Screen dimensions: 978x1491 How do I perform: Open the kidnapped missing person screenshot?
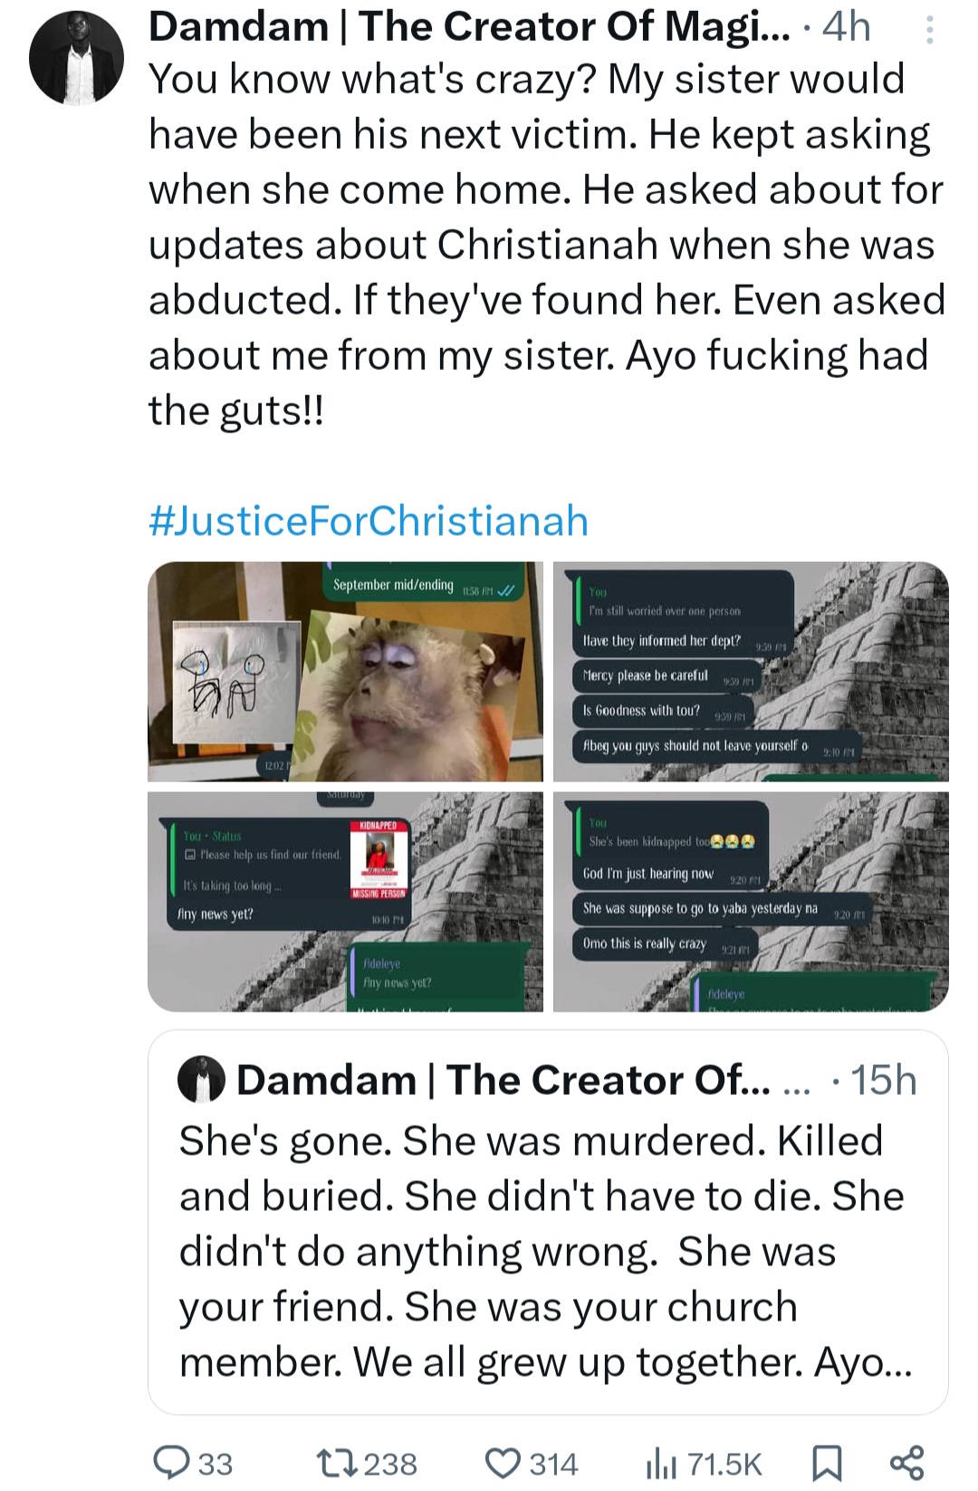[345, 902]
